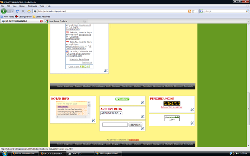This screenshot has height=156, width=250.
Task: Open the View menu
Action: [x=14, y=6]
